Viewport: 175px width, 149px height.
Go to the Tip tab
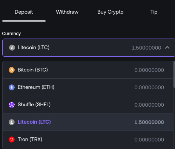coord(154,12)
